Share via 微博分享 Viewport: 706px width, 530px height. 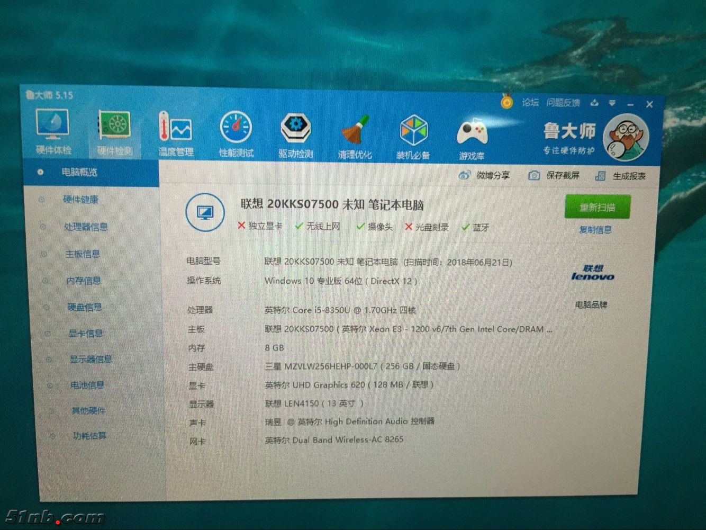[x=487, y=175]
